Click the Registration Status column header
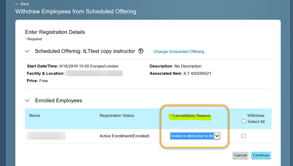Image resolution: width=293 pixels, height=166 pixels. [x=117, y=115]
